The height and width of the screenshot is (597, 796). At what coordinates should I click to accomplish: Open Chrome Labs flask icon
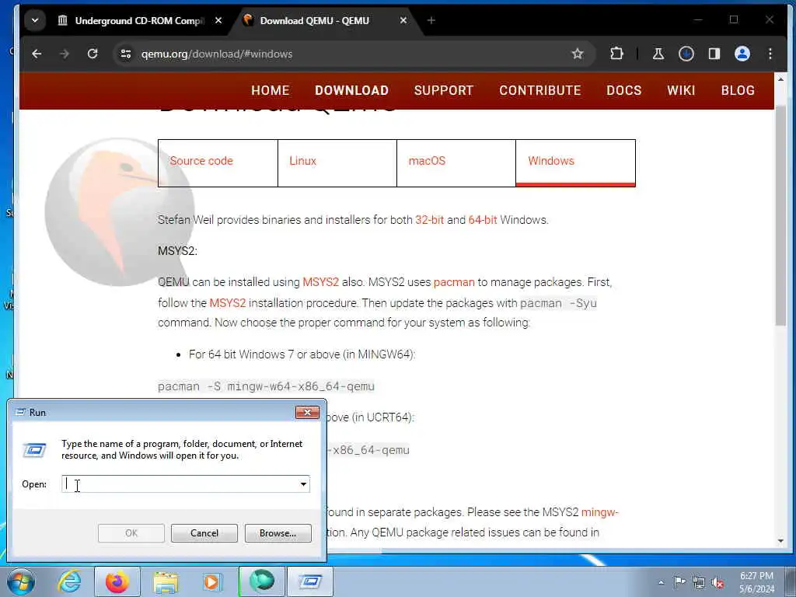(x=658, y=54)
